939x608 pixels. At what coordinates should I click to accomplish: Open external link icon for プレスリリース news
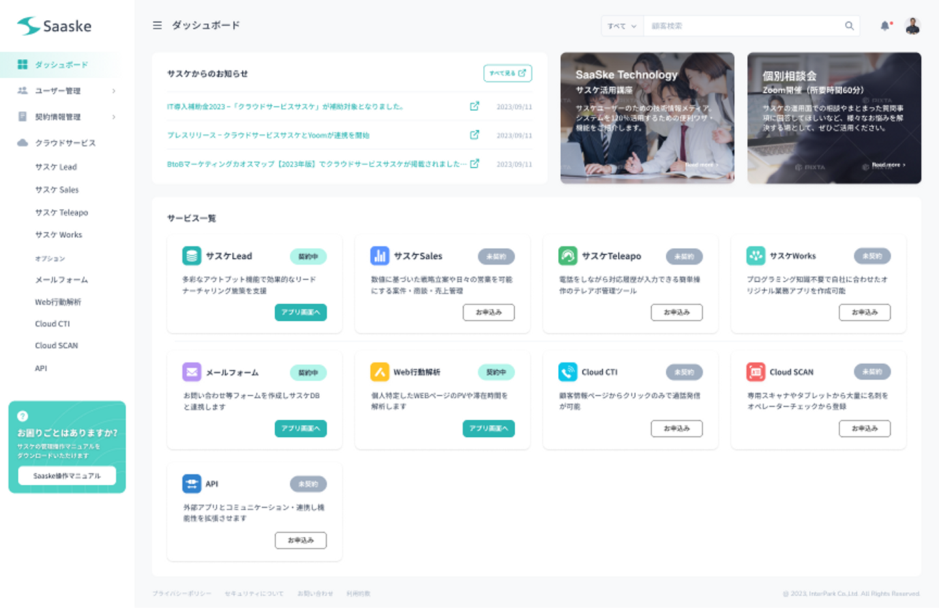point(475,135)
